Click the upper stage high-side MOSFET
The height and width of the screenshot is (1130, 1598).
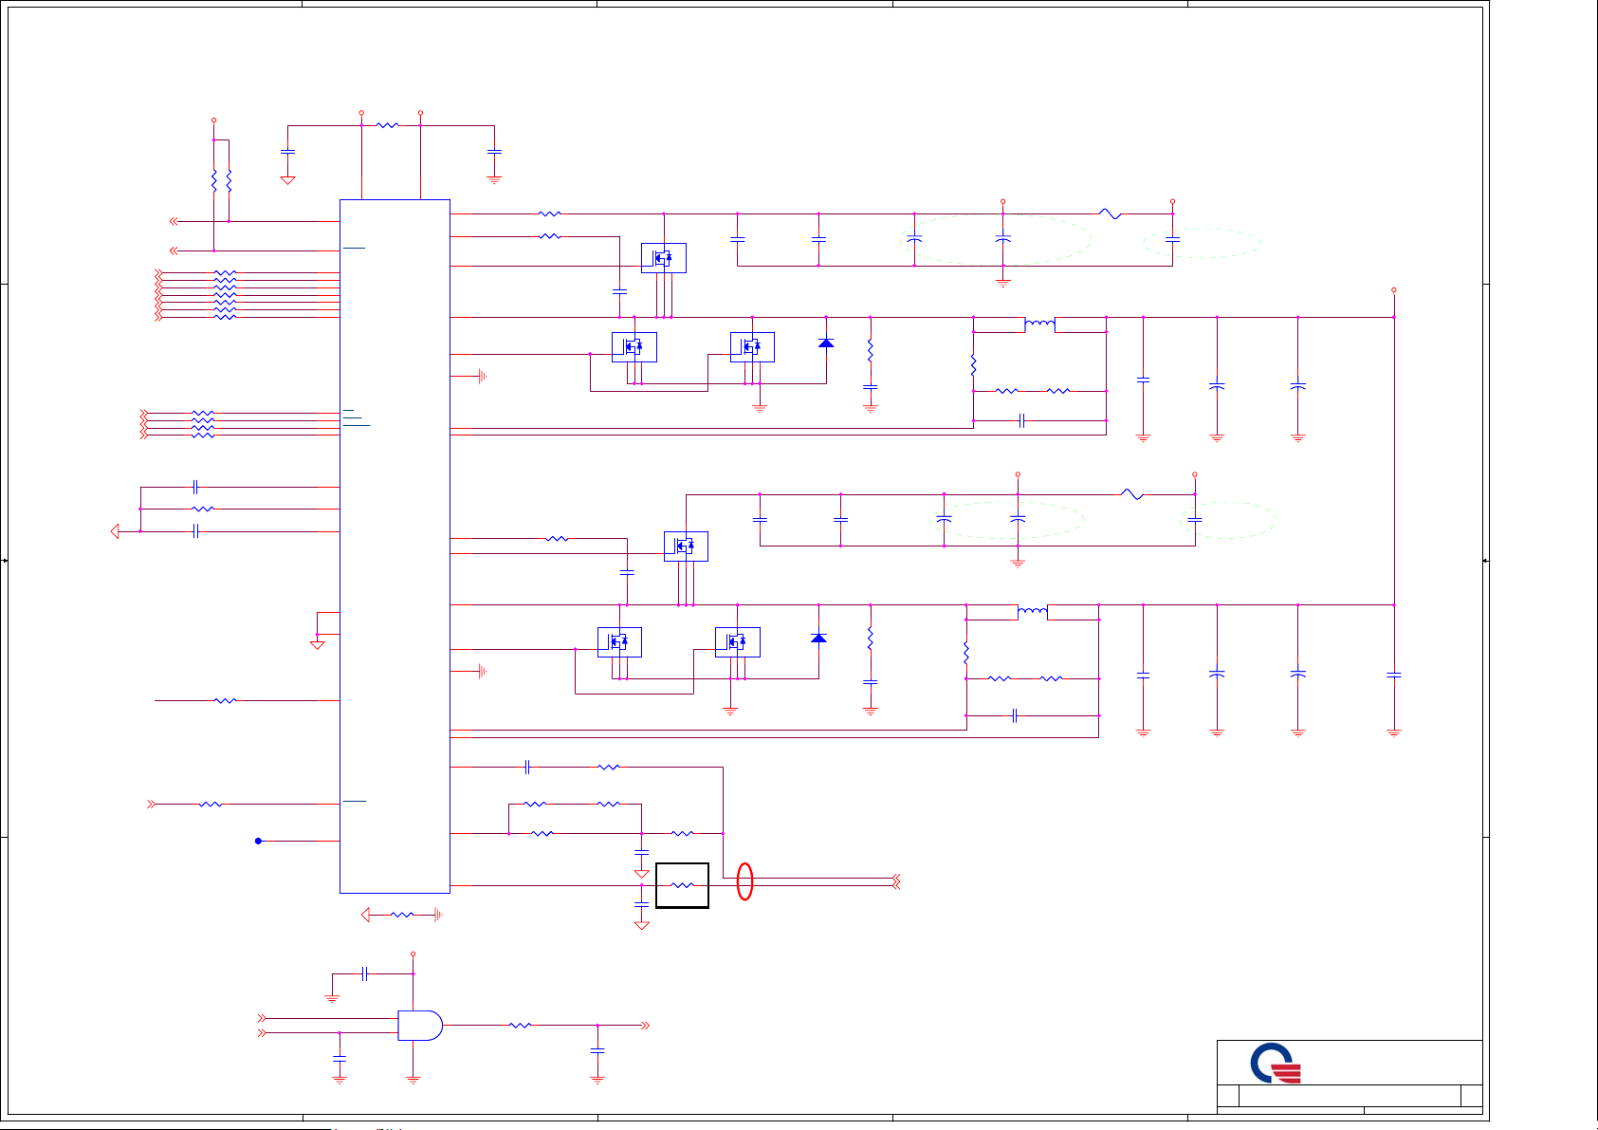[664, 258]
